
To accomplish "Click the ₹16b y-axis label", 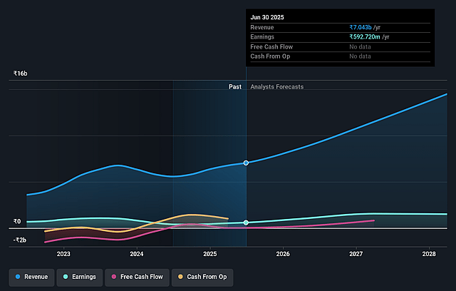I will pos(20,73).
